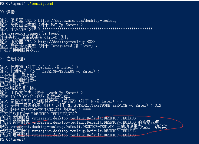Click the .\config.cmd command text

[38, 4]
